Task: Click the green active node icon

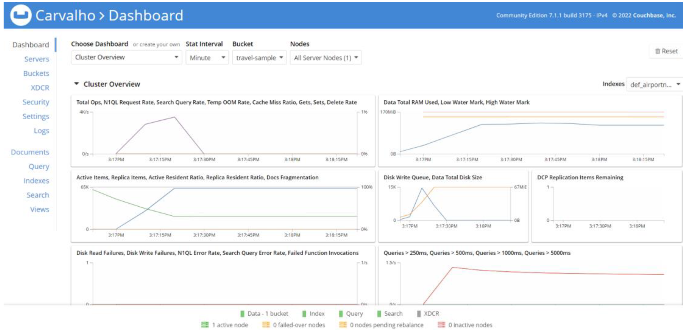Action: (x=205, y=325)
